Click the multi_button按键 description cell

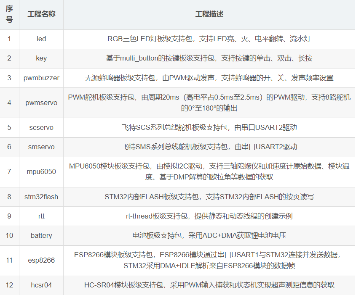click(209, 58)
